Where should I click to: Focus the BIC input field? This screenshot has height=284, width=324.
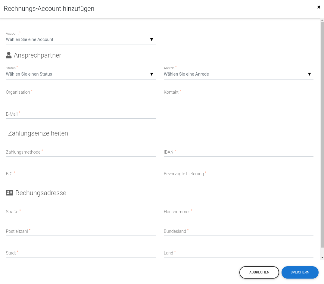pyautogui.click(x=80, y=174)
